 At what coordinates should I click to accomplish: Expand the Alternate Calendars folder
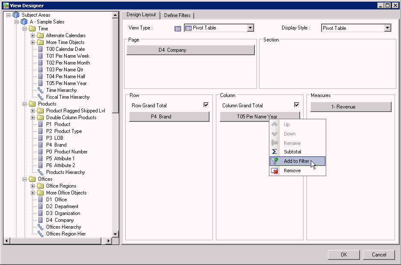33,35
